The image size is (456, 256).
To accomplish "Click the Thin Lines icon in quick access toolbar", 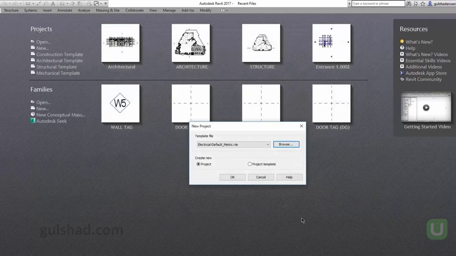I will [79, 4].
